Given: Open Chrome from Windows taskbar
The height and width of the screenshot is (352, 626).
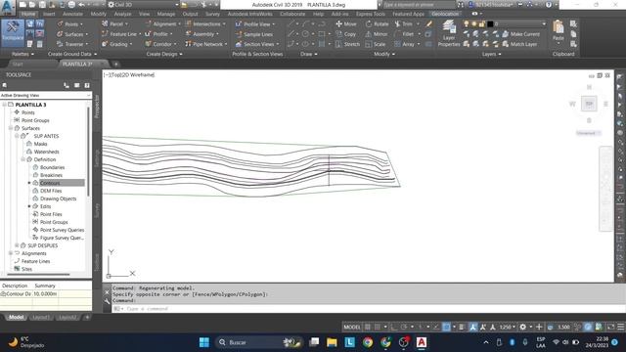Looking at the screenshot, I should pos(368,342).
